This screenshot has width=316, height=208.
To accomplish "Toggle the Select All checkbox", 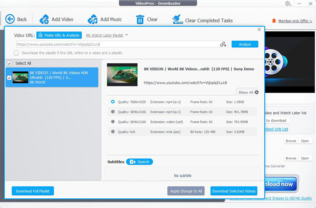I will pyautogui.click(x=9, y=63).
